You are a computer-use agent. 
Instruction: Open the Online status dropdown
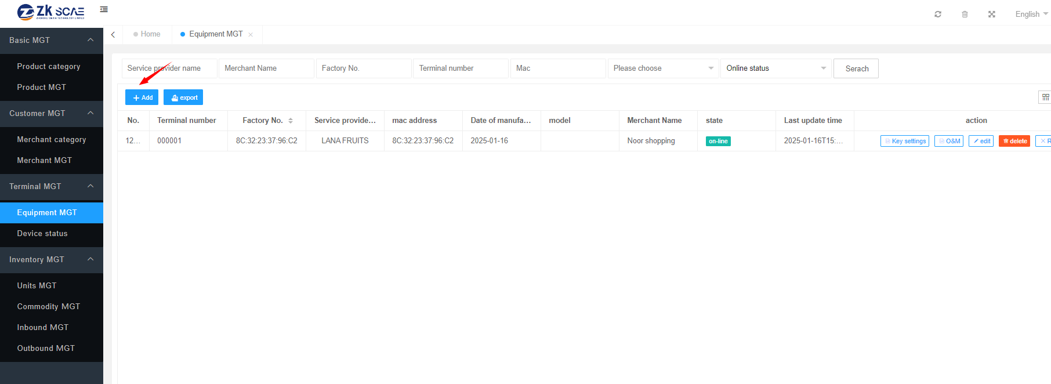tap(775, 68)
